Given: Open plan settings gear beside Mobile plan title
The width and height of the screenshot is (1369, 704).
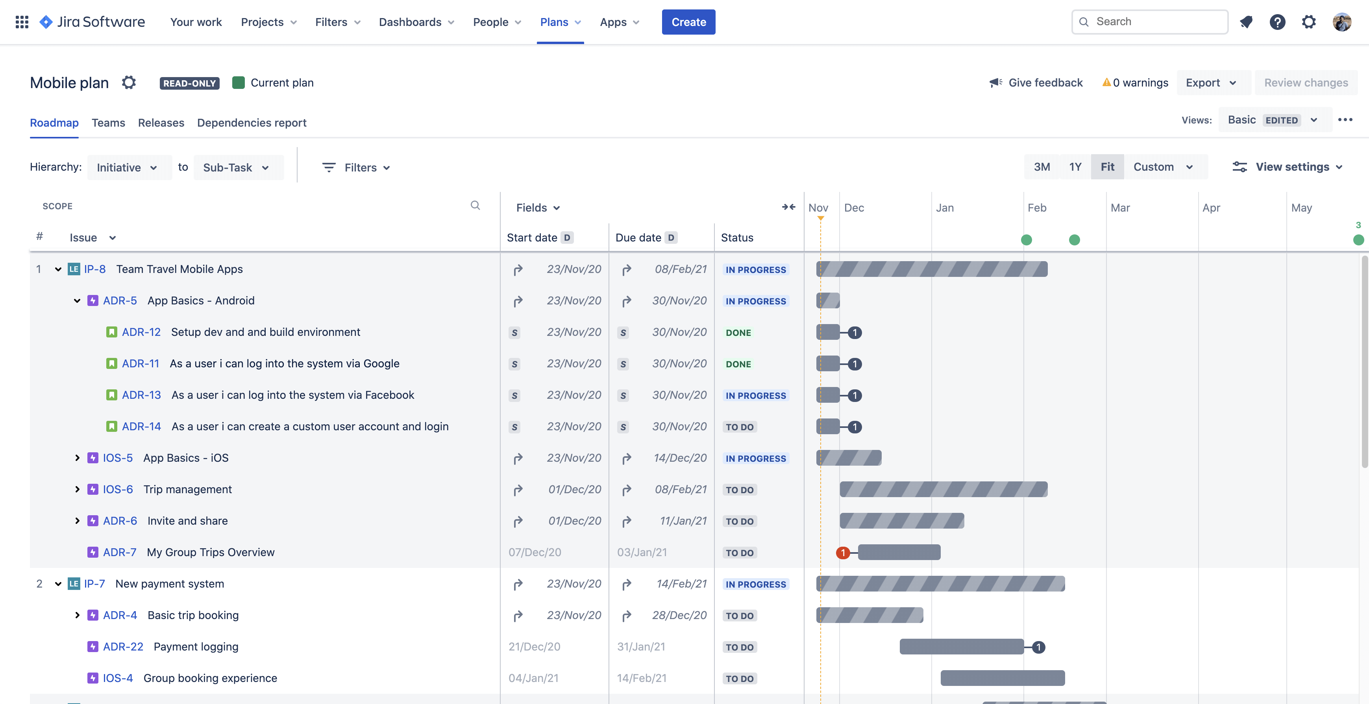Looking at the screenshot, I should (x=129, y=82).
